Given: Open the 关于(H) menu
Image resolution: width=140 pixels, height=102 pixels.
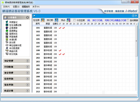Looking at the screenshot, I should [36, 7].
